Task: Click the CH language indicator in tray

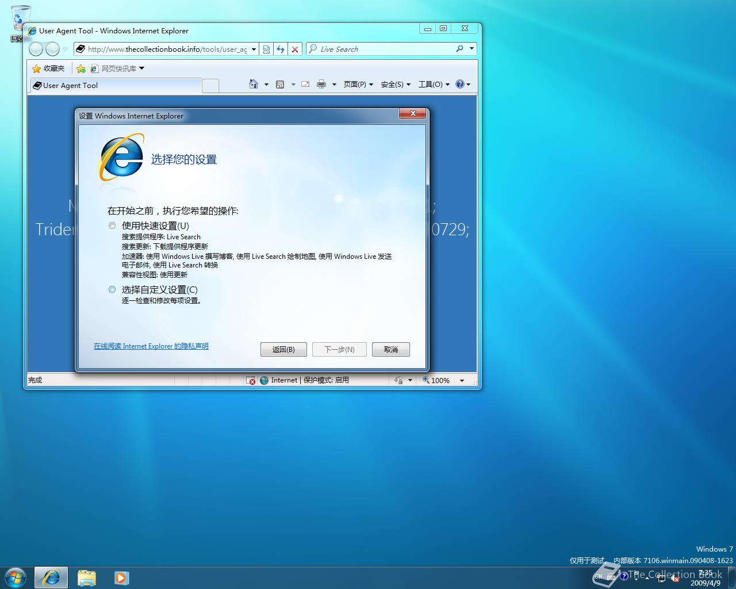Action: pyautogui.click(x=599, y=576)
